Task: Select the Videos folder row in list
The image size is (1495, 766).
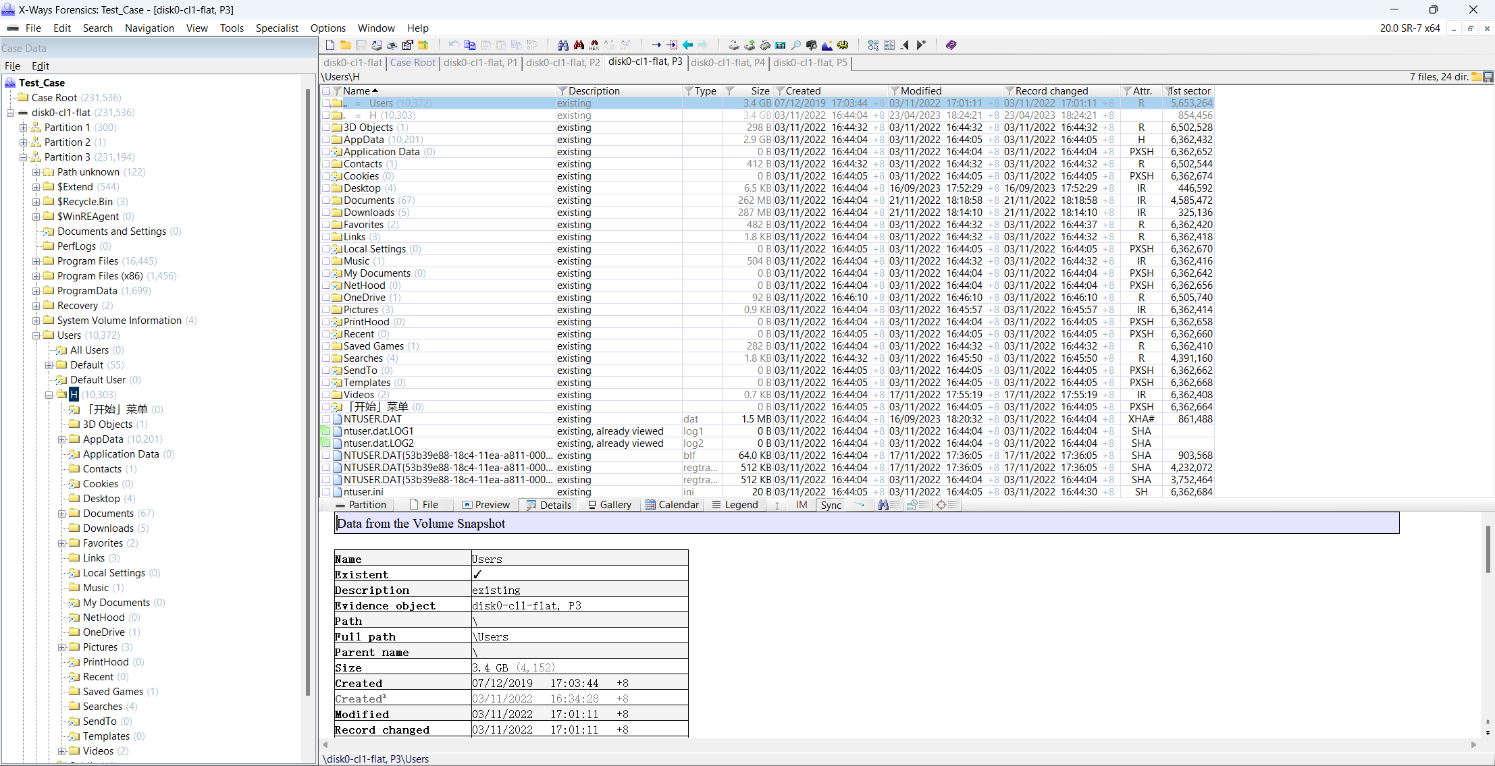Action: (766, 395)
